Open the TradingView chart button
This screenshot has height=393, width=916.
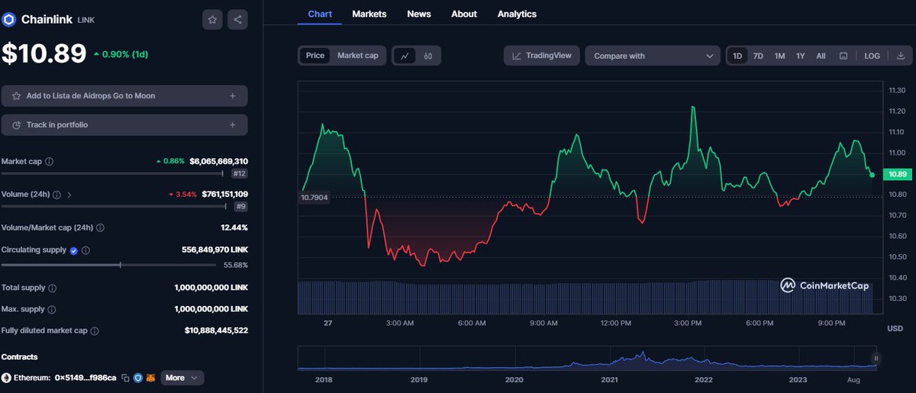pos(542,56)
